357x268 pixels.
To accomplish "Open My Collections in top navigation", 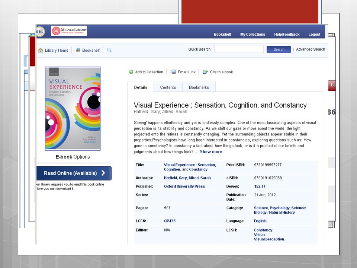I will pyautogui.click(x=253, y=34).
